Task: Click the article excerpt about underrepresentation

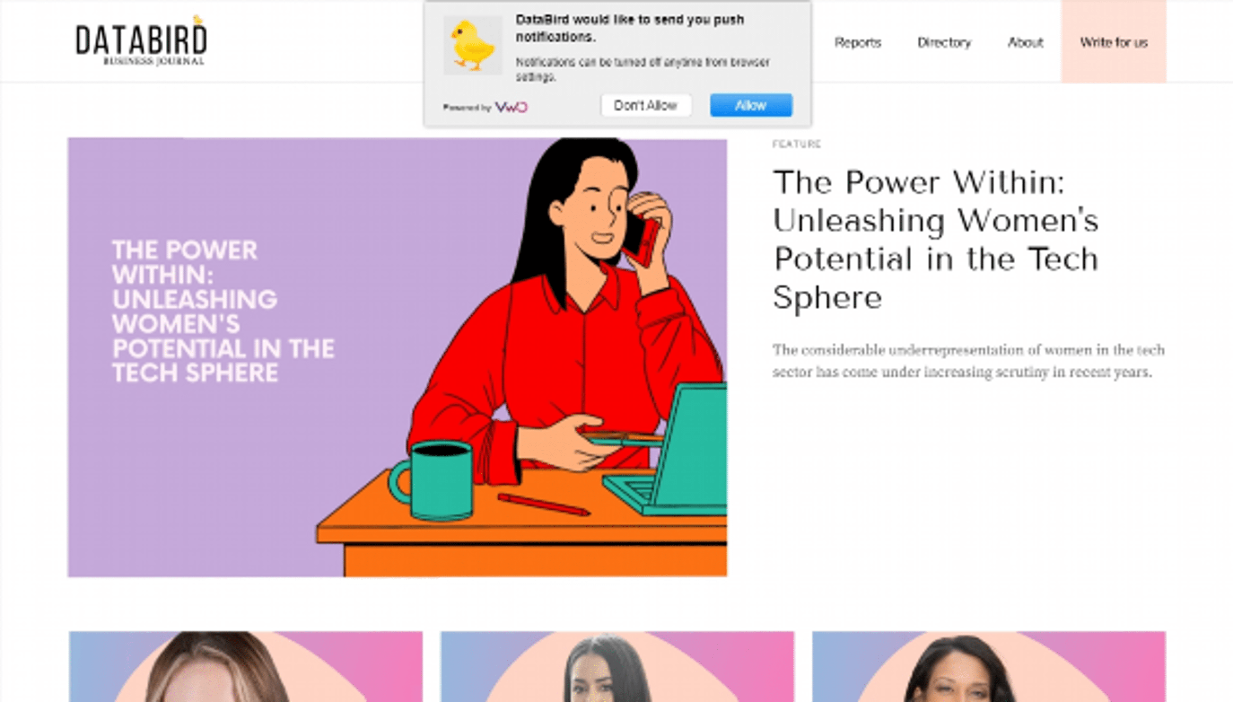Action: [x=968, y=361]
